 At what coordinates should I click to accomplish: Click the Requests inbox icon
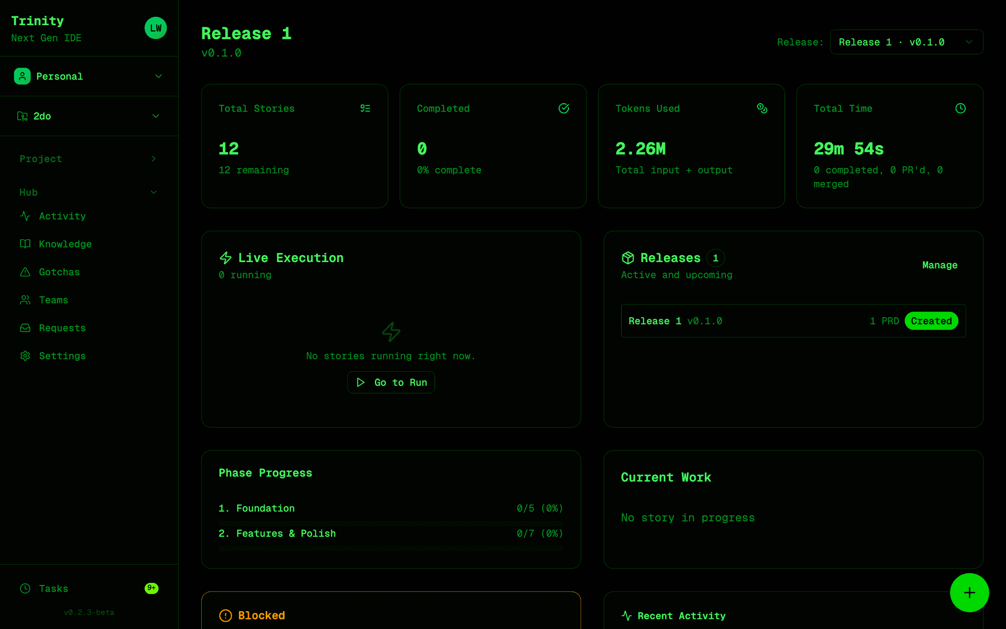click(x=25, y=328)
